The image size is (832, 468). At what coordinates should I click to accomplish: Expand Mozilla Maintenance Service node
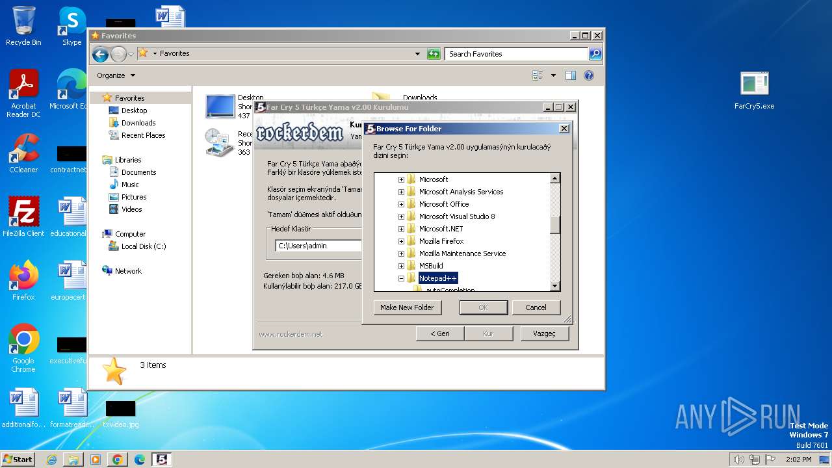[401, 253]
